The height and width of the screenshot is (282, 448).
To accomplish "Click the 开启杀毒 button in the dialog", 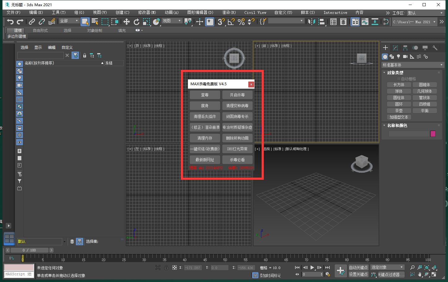I will click(237, 95).
